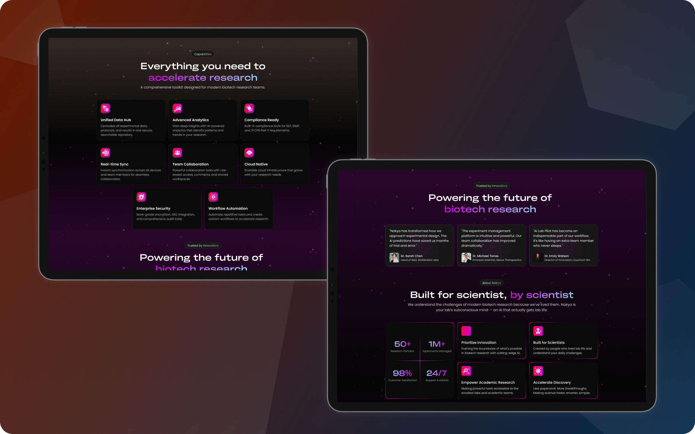This screenshot has height=434, width=695.
Task: Click Dr. Emily Watson's avatar photo
Action: tap(538, 258)
